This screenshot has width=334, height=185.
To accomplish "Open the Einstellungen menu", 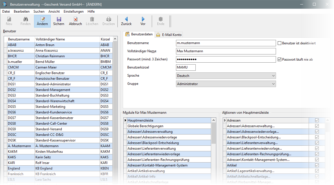I will tap(74, 12).
